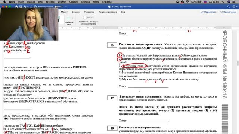Open the Wi-Fi status menu

187,2
